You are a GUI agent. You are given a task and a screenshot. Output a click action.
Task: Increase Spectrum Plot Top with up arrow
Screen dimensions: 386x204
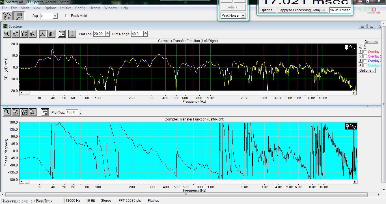point(108,33)
